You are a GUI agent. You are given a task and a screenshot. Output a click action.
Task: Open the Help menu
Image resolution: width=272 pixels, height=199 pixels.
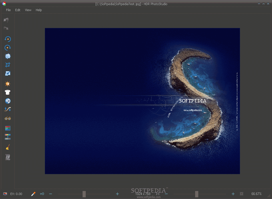(x=39, y=10)
